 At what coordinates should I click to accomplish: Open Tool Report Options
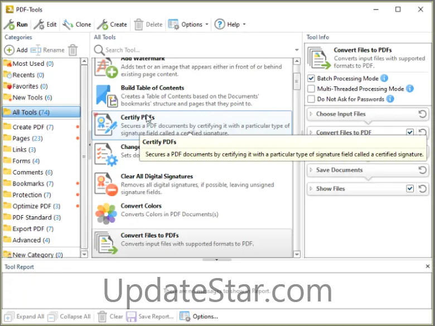click(x=199, y=317)
